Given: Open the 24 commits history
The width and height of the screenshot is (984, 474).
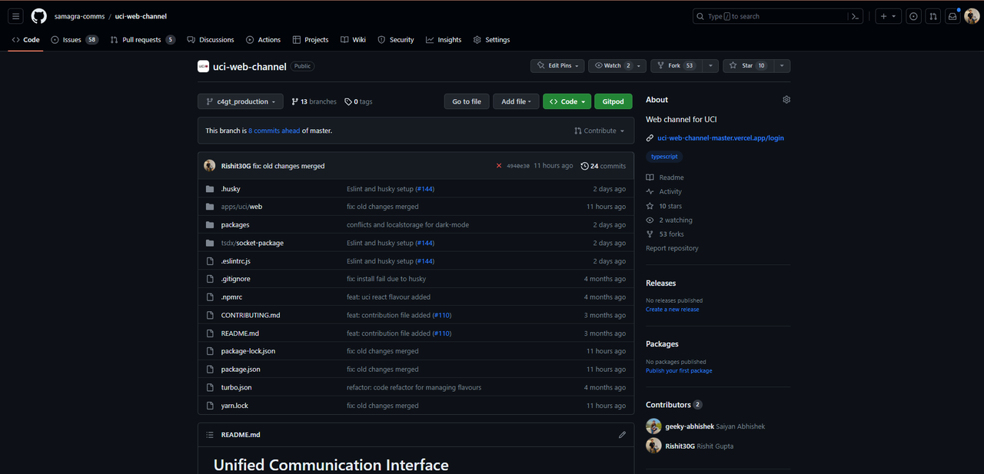Looking at the screenshot, I should [603, 166].
